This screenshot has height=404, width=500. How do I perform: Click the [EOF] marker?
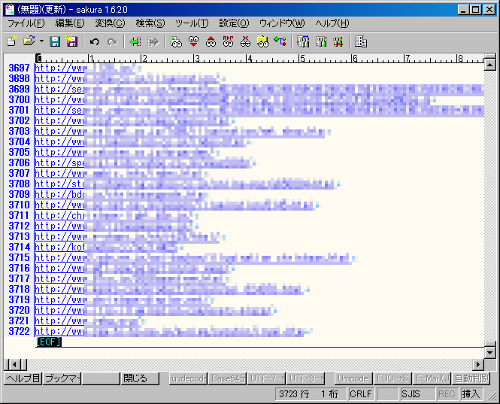coord(48,342)
